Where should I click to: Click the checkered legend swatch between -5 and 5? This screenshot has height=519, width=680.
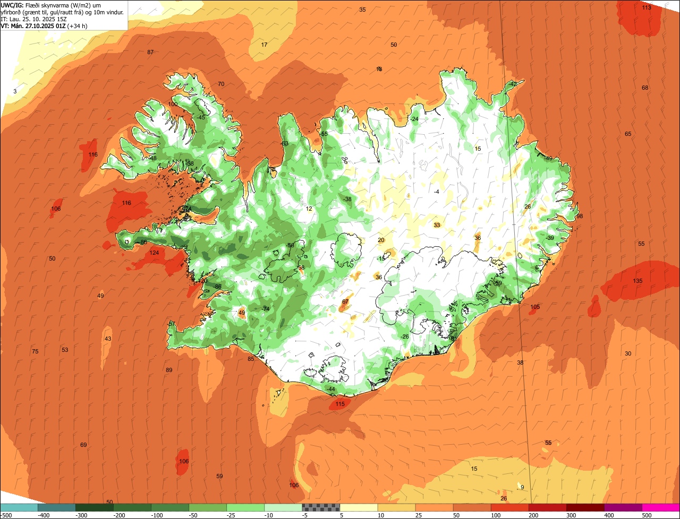pyautogui.click(x=321, y=507)
